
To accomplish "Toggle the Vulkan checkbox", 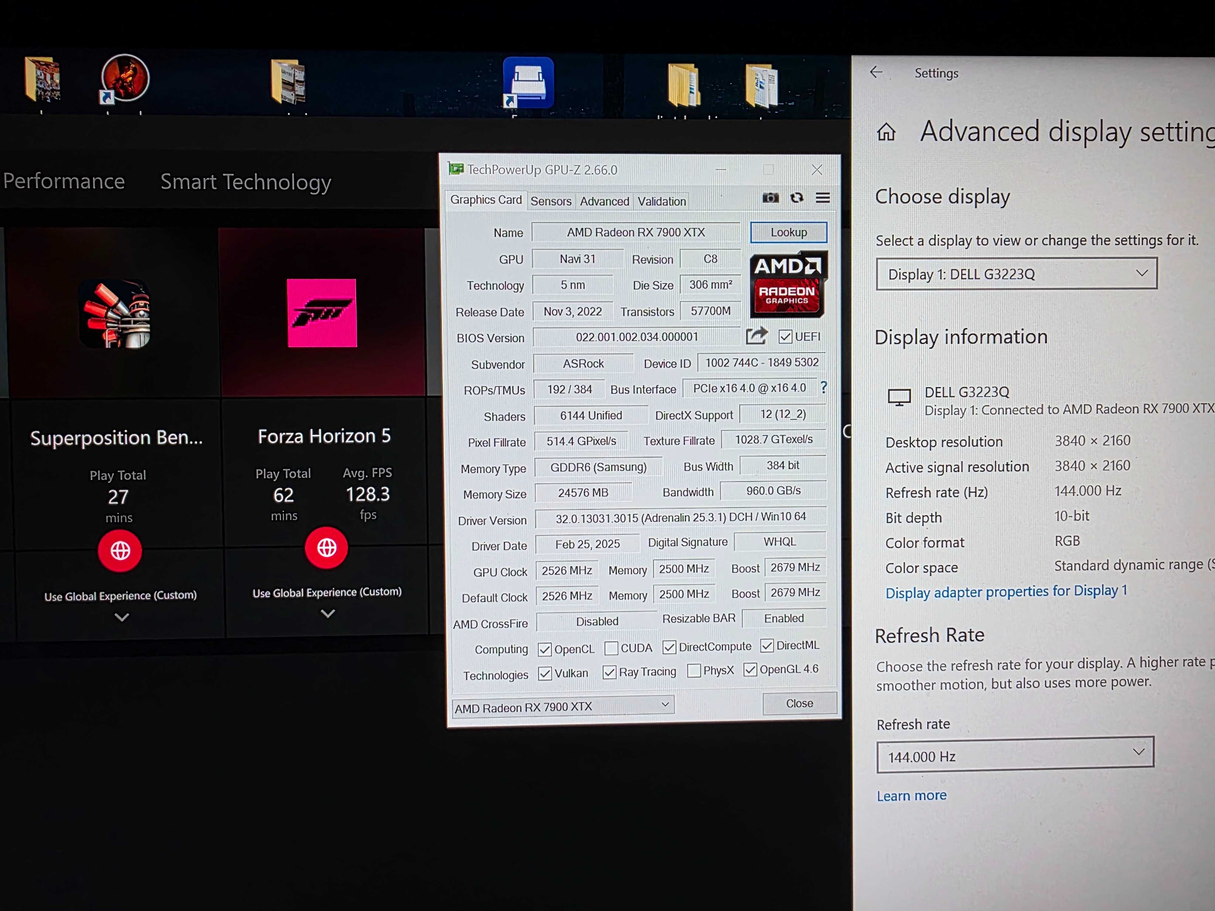I will (x=545, y=673).
